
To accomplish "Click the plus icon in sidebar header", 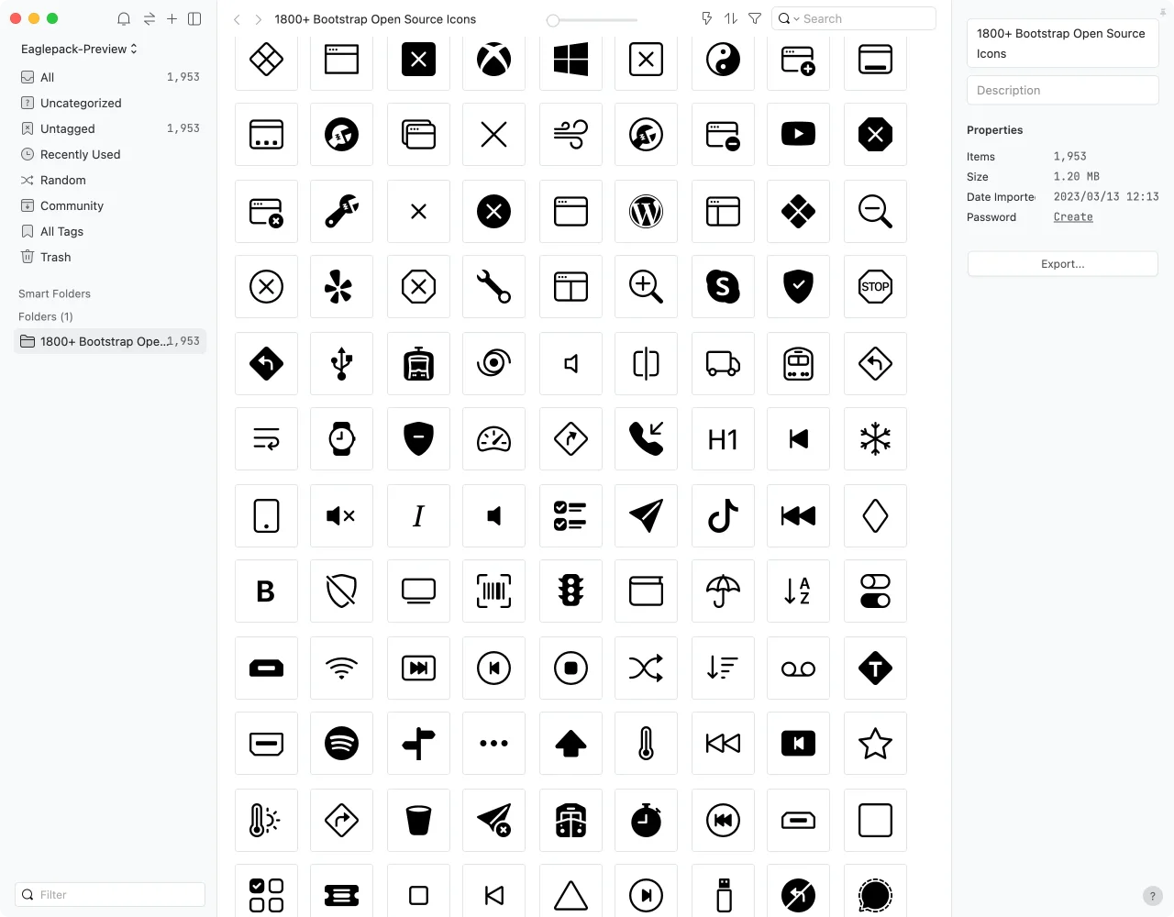I will pos(172,19).
